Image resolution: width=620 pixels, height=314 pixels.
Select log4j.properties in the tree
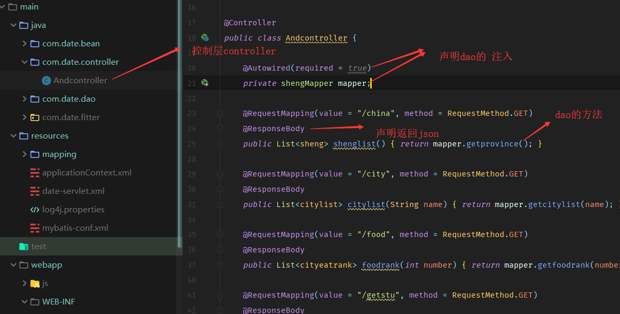click(x=73, y=210)
